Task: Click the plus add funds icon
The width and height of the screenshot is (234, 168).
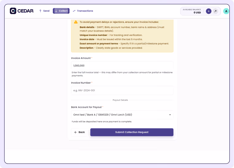Action: [208, 11]
